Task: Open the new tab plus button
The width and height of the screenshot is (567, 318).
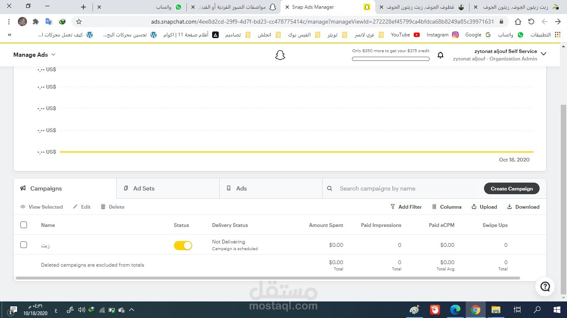Action: coord(83,7)
